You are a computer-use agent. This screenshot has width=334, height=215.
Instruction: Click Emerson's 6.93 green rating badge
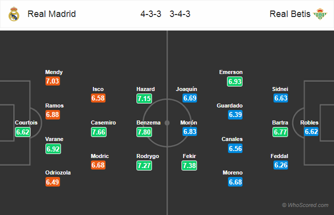click(x=234, y=81)
